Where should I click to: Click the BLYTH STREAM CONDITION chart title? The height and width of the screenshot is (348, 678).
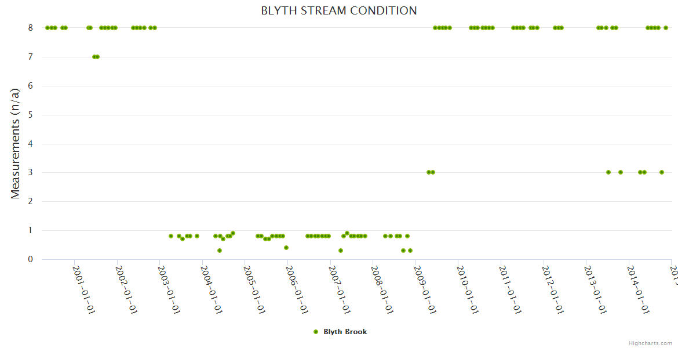[x=339, y=10]
